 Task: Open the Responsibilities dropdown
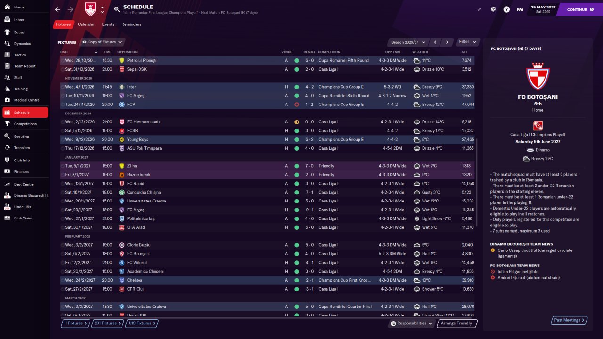point(411,323)
